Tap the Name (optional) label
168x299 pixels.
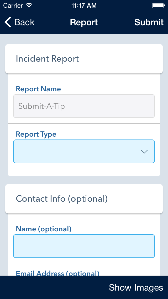point(44,229)
